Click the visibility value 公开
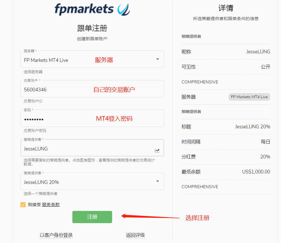Viewport: 281px width, 243px height. (x=265, y=67)
